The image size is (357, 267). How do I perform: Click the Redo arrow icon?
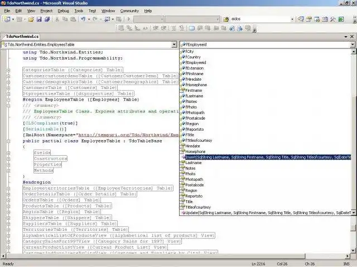(x=95, y=19)
